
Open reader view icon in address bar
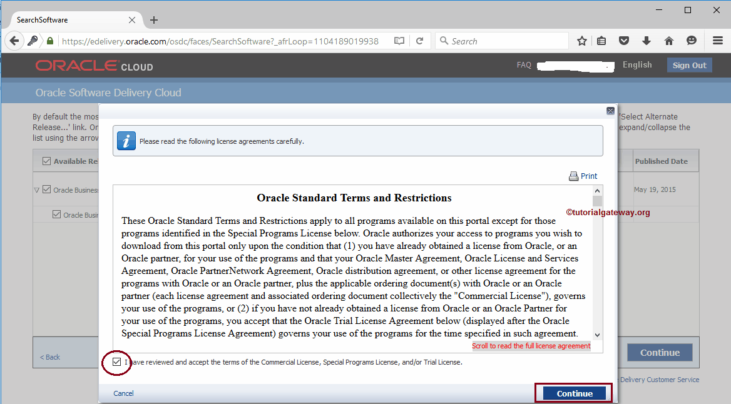point(399,41)
